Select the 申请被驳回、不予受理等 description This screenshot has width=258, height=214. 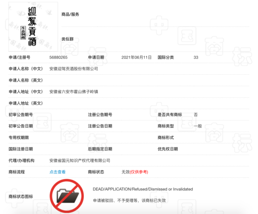pos(129,201)
